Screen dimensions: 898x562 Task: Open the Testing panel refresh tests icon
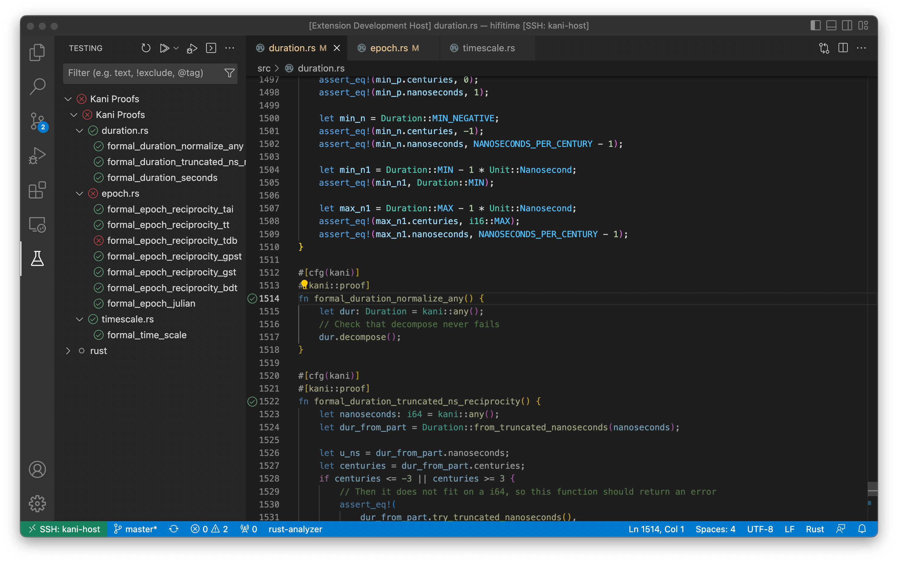(x=146, y=48)
